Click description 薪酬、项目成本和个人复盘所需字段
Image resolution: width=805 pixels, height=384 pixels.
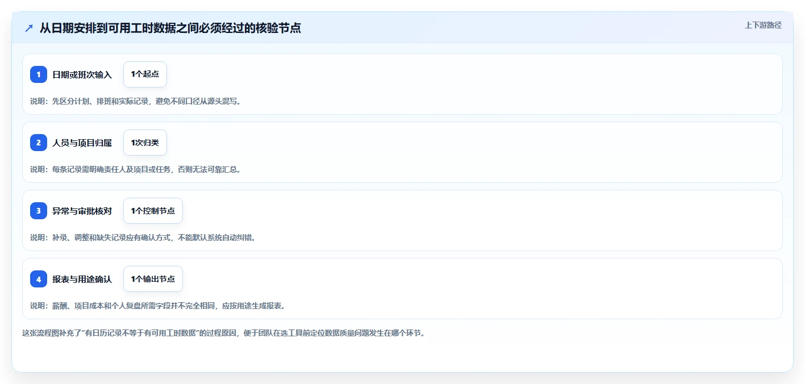pyautogui.click(x=157, y=306)
